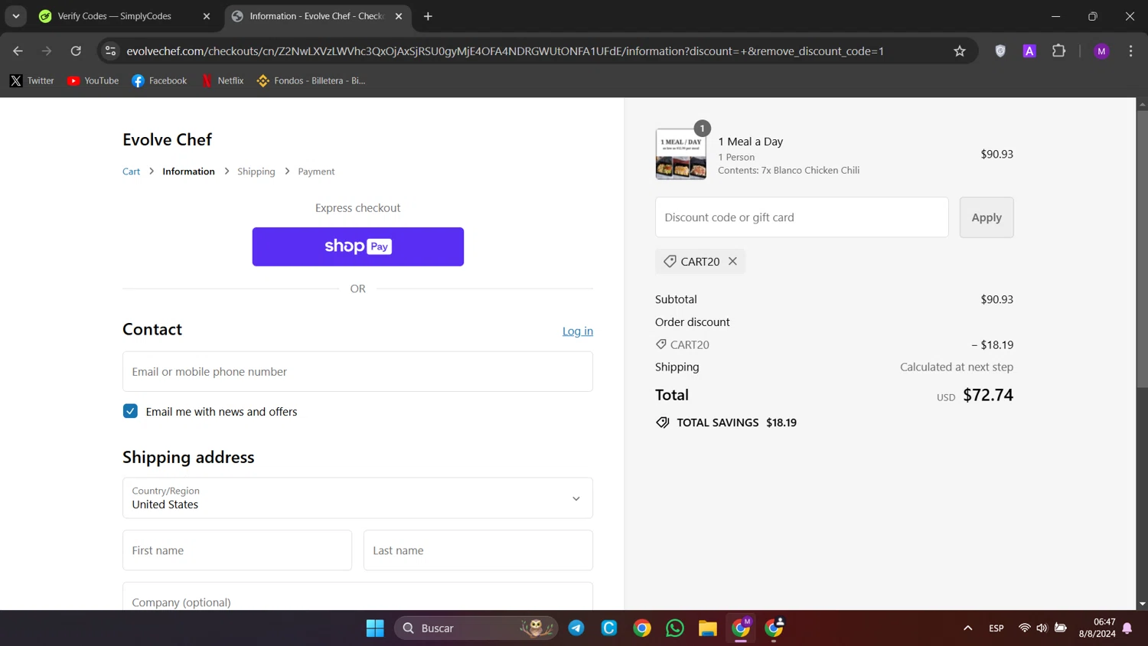Image resolution: width=1148 pixels, height=646 pixels.
Task: Open the Twitter bookmark
Action: point(31,80)
